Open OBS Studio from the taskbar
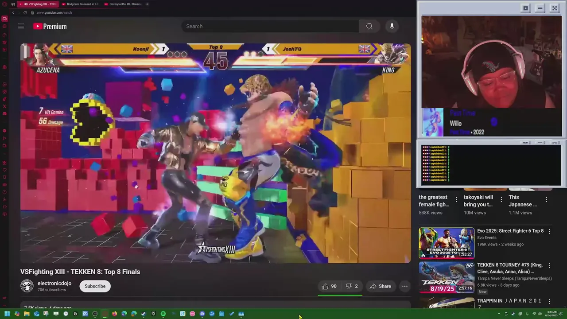Screen dimensions: 567x319 [95, 314]
